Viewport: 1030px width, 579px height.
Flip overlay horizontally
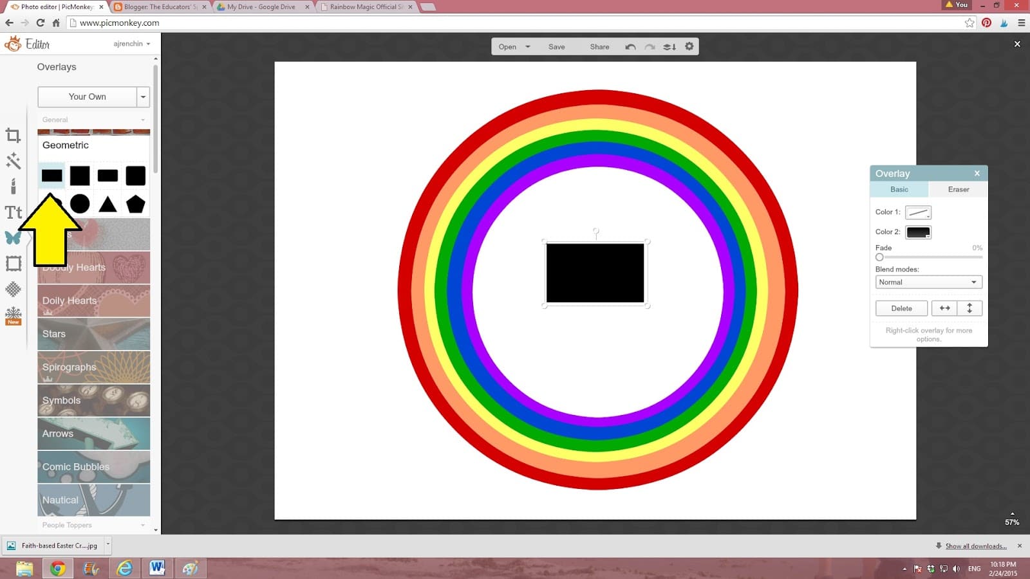click(944, 308)
